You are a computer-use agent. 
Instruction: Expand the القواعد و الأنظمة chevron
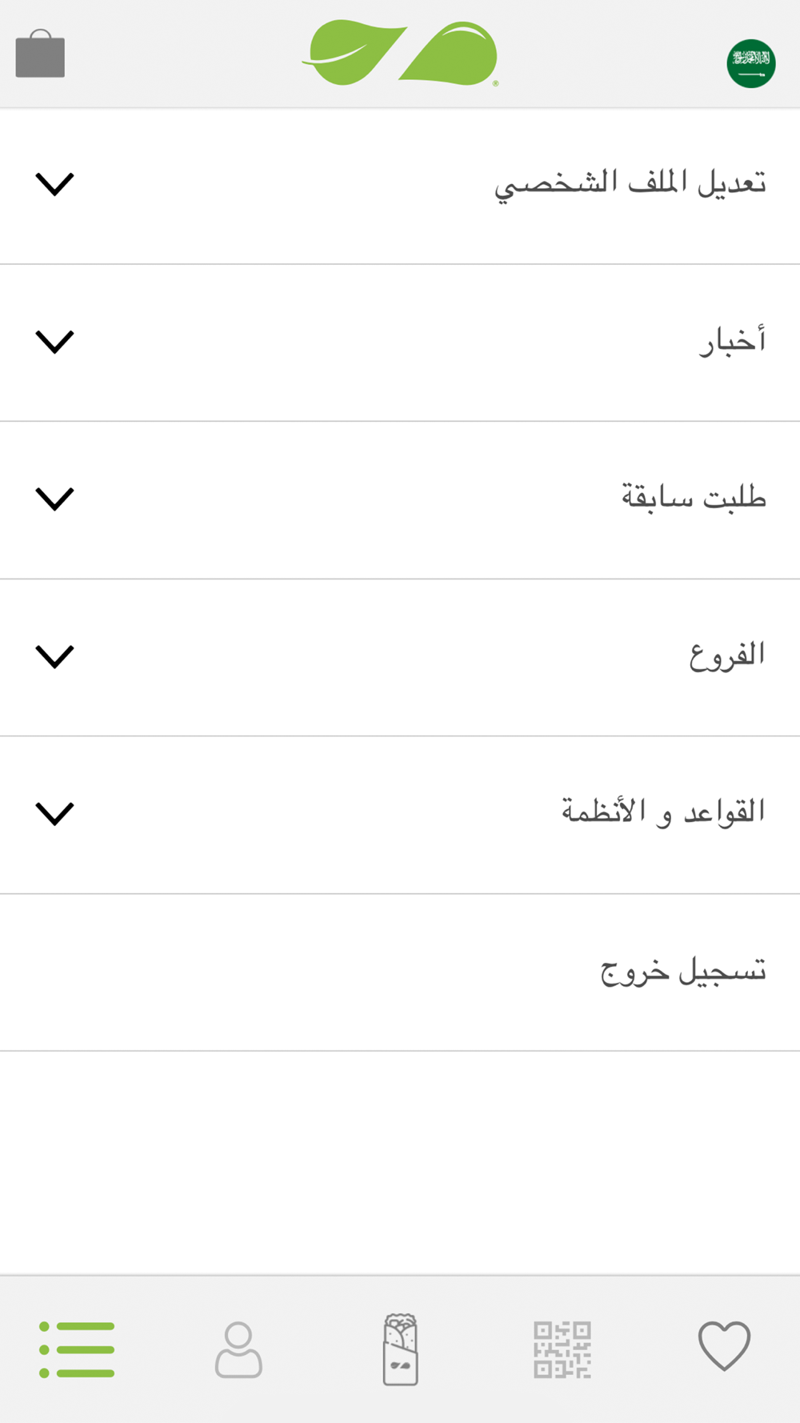point(54,813)
